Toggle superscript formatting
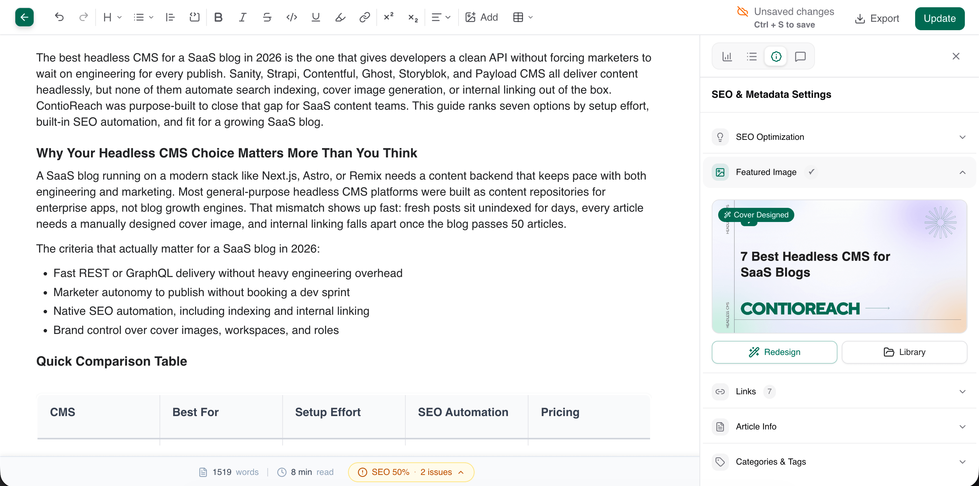The image size is (979, 486). tap(389, 17)
